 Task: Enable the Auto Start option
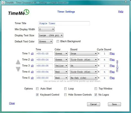37,89
